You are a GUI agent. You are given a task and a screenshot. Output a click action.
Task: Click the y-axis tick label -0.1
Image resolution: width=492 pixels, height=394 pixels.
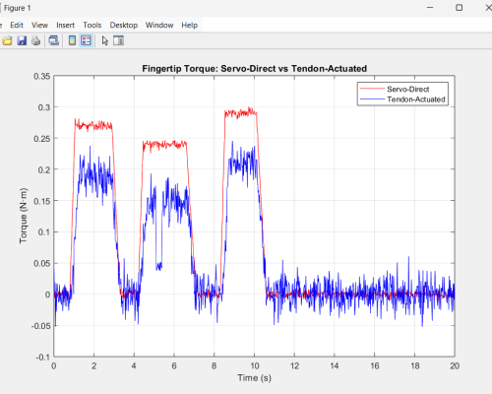[43, 358]
